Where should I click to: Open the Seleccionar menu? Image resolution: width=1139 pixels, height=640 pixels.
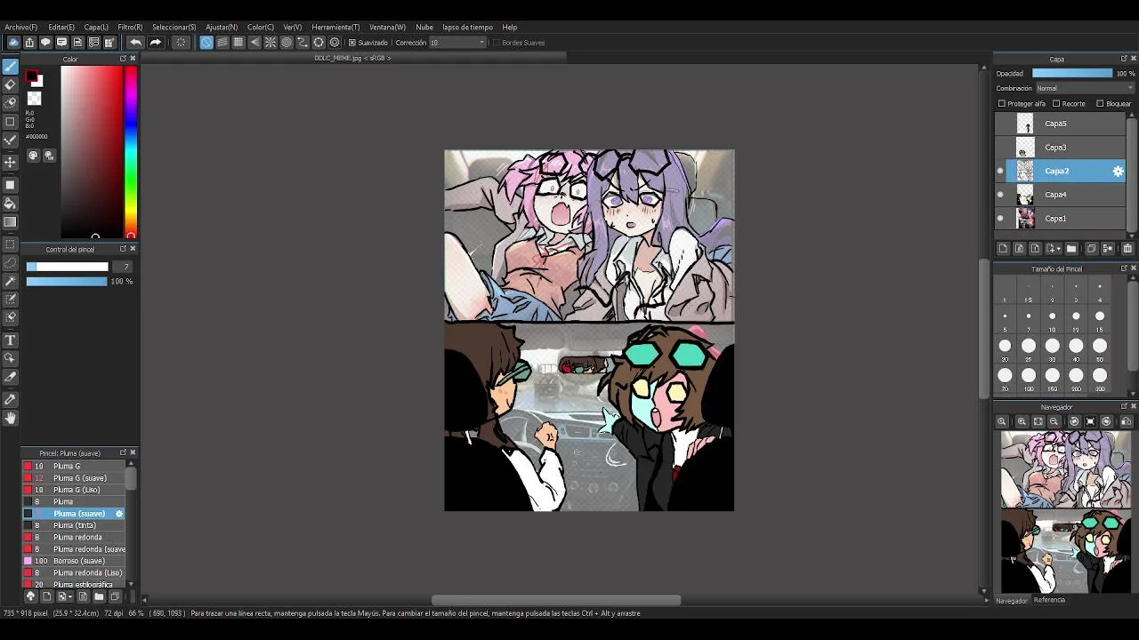[174, 28]
